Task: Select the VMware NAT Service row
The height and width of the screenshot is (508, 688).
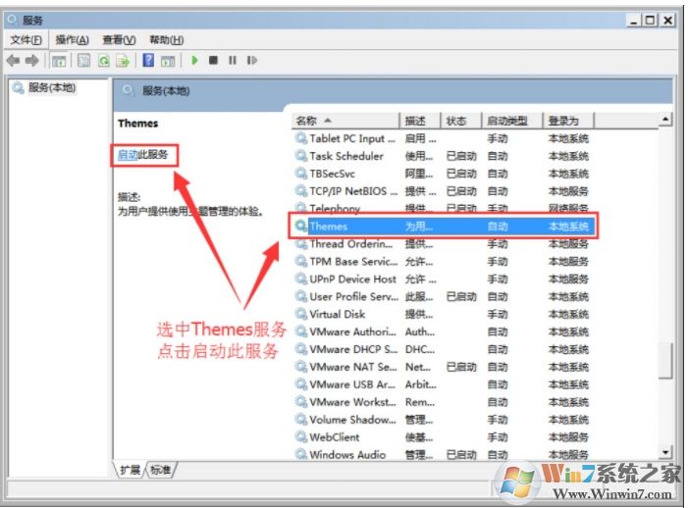Action: coord(442,367)
